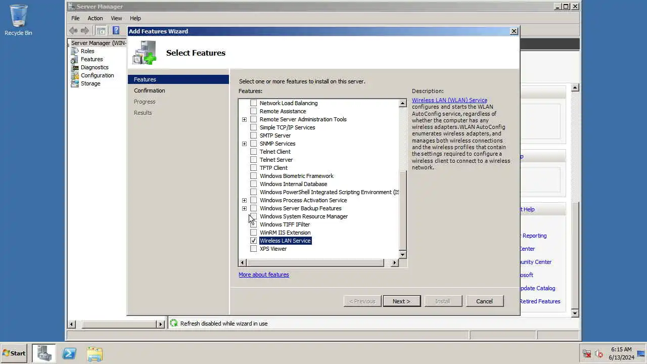
Task: Click the network status tray icon
Action: point(587,354)
